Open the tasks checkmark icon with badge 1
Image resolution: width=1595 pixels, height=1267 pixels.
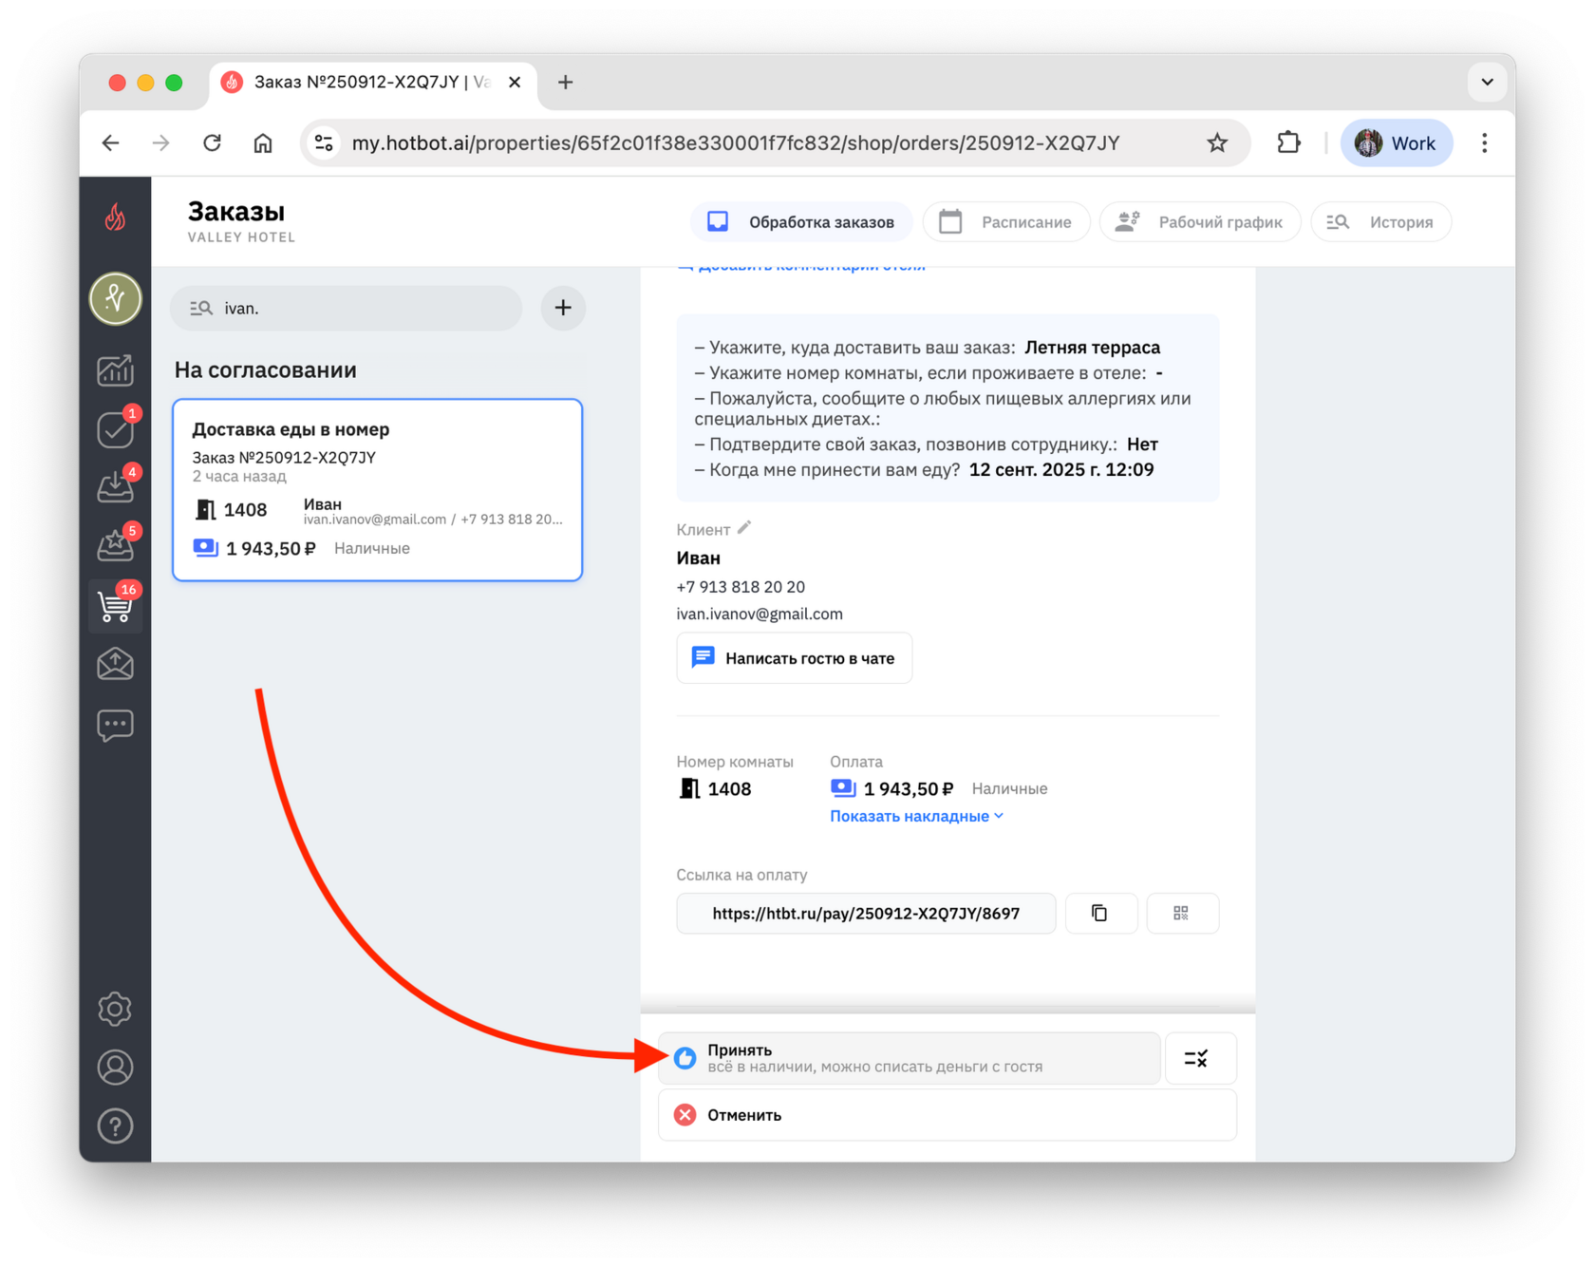tap(116, 428)
